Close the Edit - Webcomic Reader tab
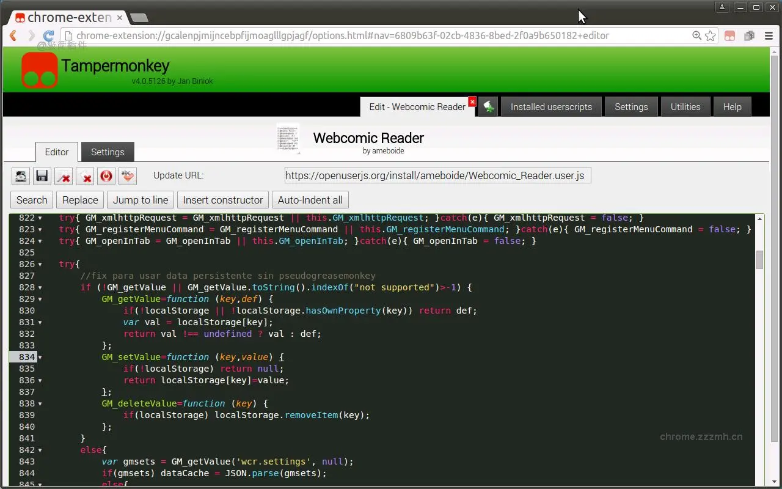782x489 pixels. click(472, 101)
